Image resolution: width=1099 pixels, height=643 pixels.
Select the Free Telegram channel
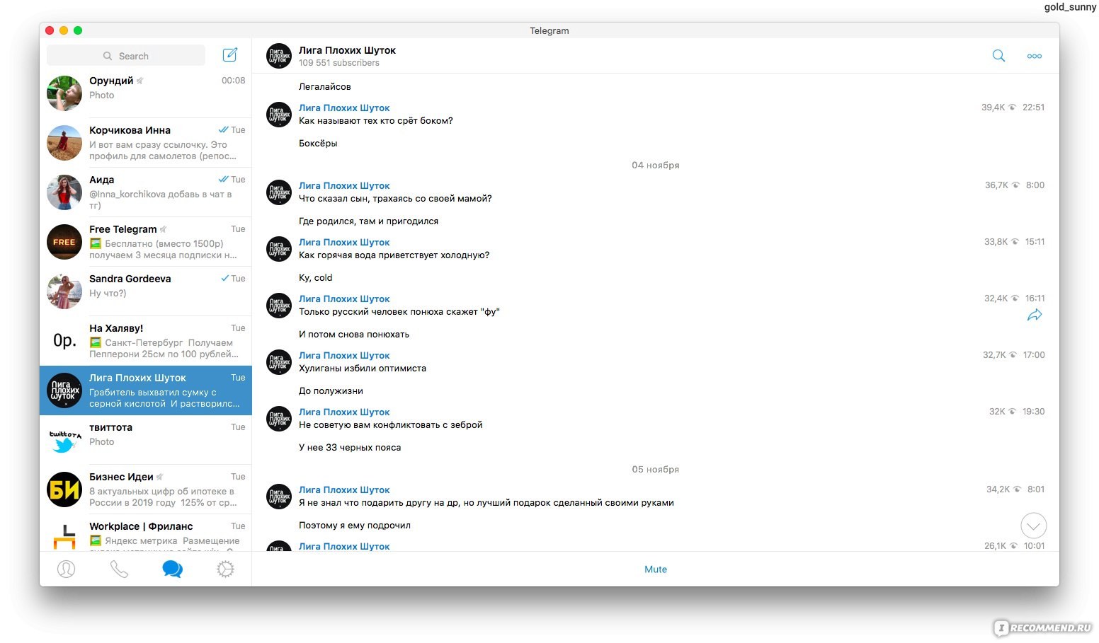coord(146,242)
